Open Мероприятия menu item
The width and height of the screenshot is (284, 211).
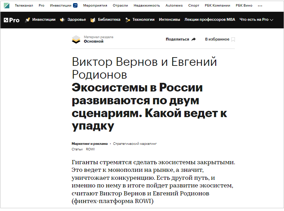(95, 6)
